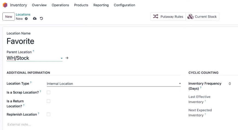Show help tooltip for Location Type
The height and width of the screenshot is (130, 238).
pos(31,82)
